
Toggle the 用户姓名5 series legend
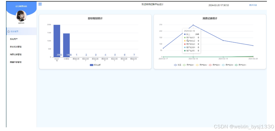click(240, 65)
